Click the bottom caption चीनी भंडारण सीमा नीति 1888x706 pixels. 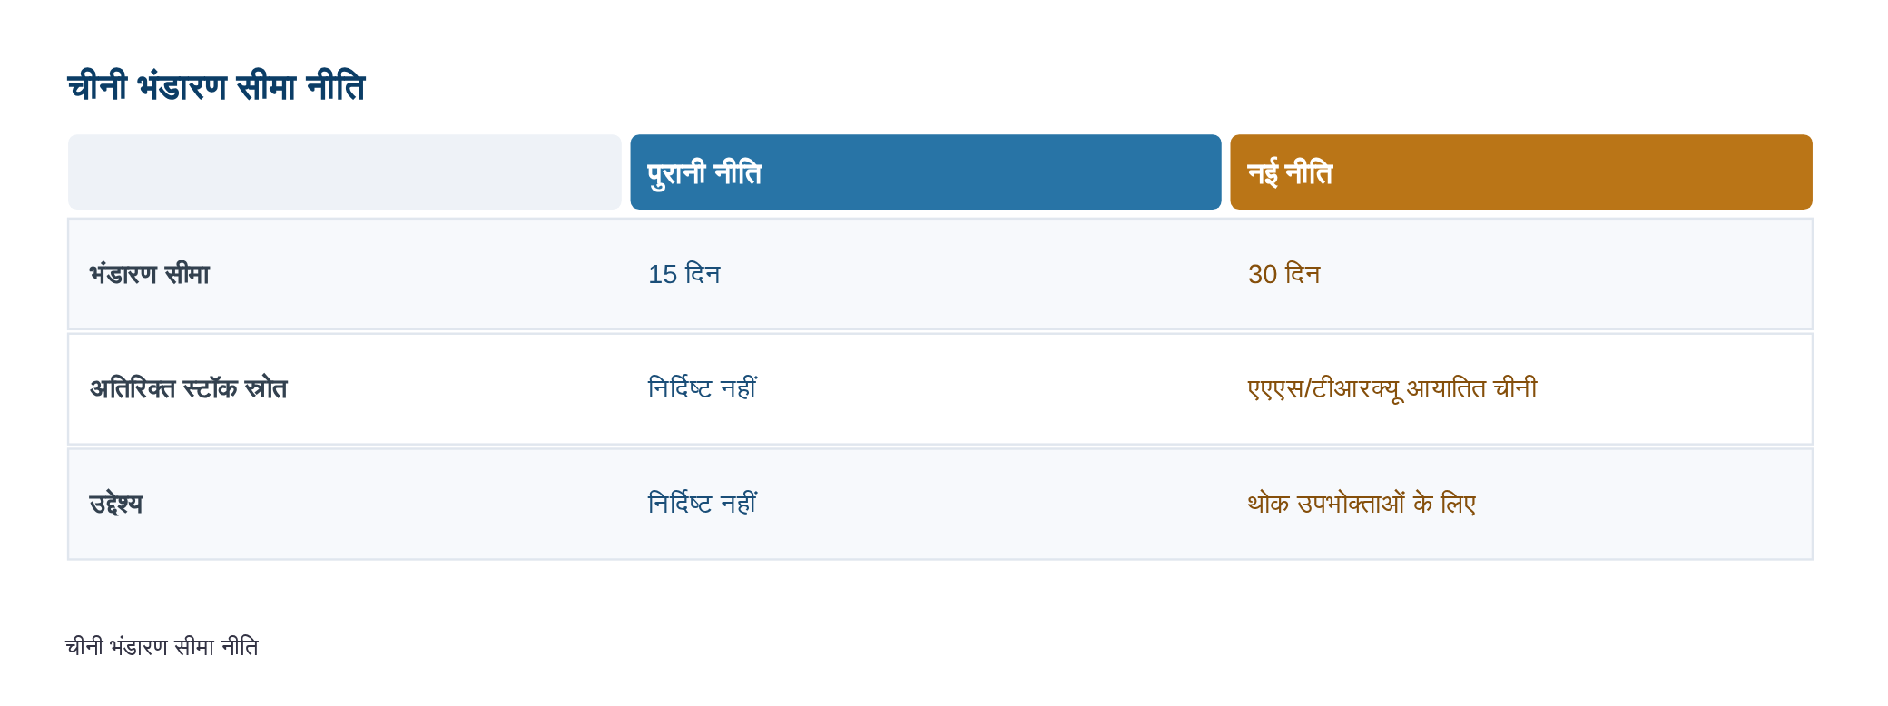[162, 647]
